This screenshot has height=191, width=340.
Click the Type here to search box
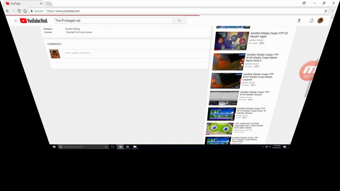(x=83, y=147)
